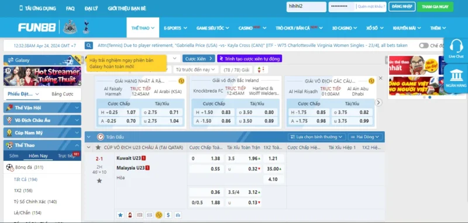Open Lựa chọn bình thường dropdown
The width and height of the screenshot is (468, 223).
point(316,137)
